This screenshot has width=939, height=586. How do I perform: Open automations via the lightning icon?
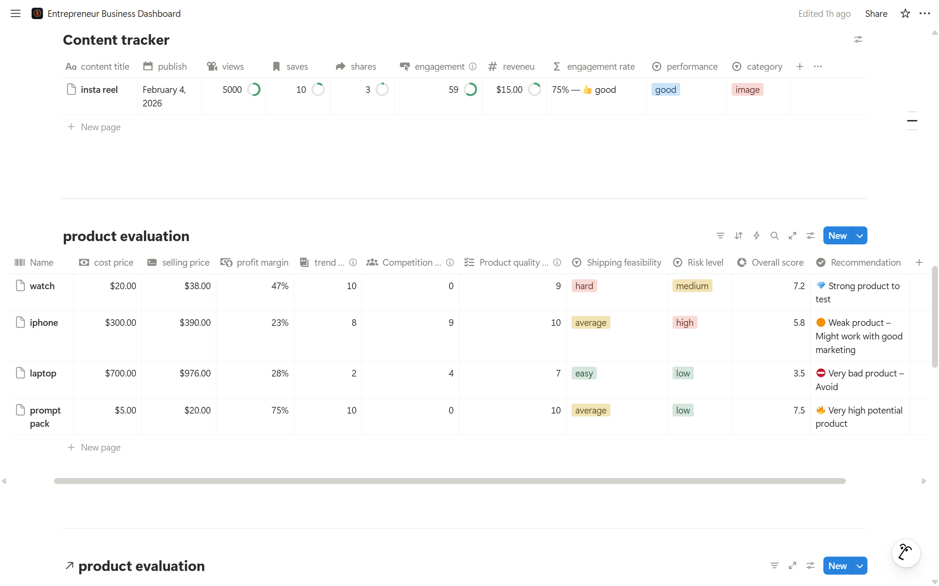pos(757,235)
